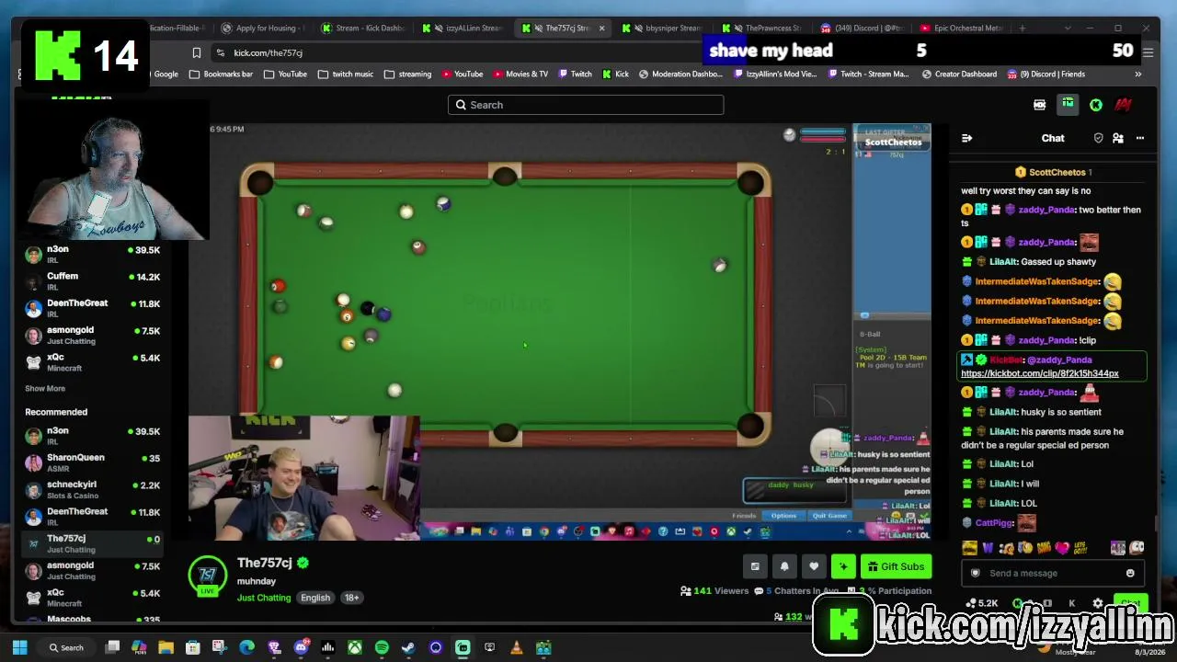Screen dimensions: 1177x662
Task: Open SharonQueen's recommended channel
Action: (92, 462)
